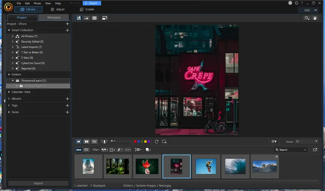Click the Import button
325x191 pixels.
(38, 183)
